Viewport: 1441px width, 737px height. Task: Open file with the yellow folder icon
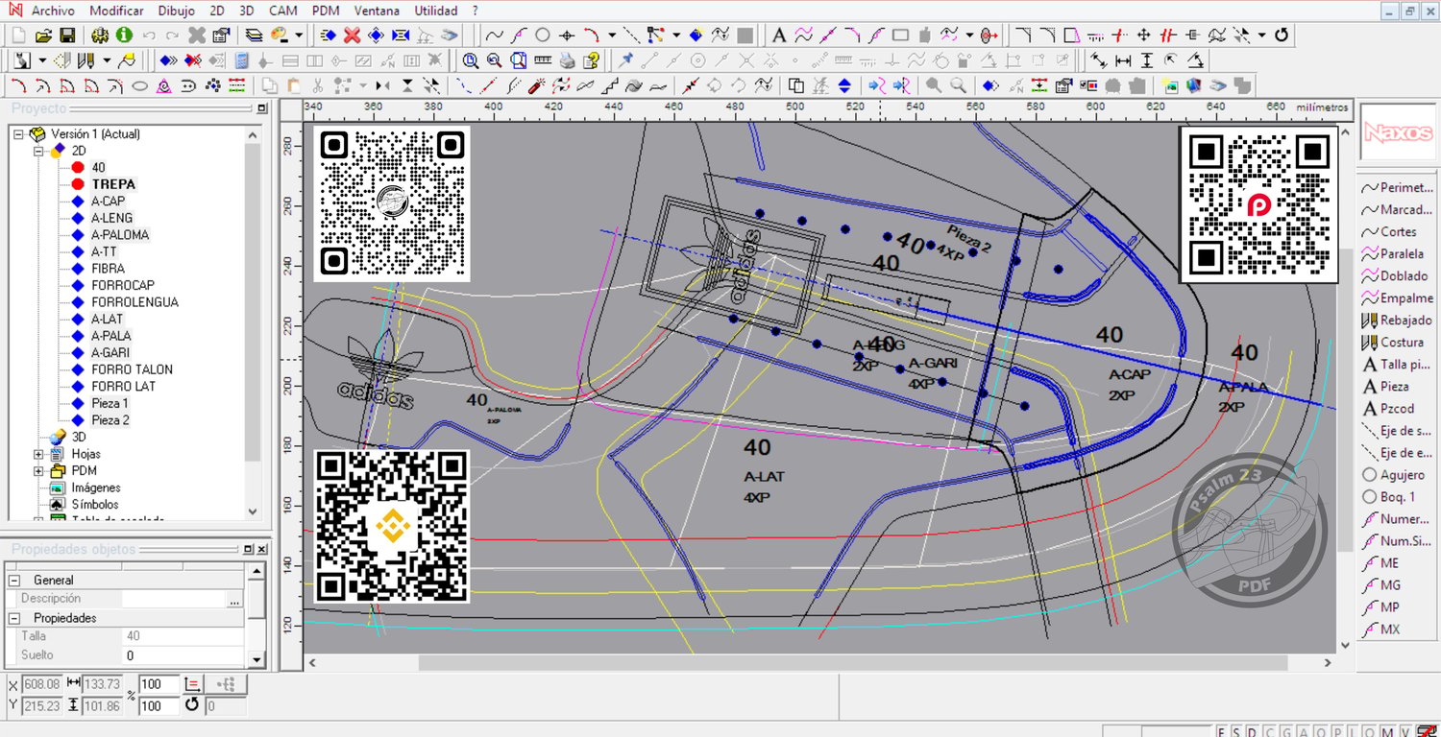point(43,36)
